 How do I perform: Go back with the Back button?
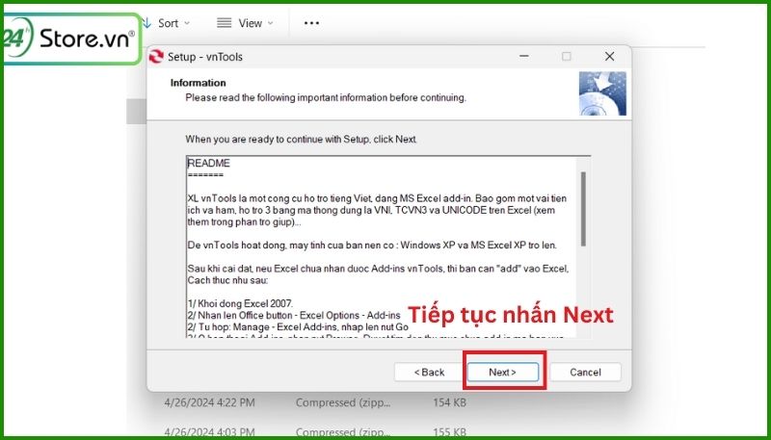pyautogui.click(x=429, y=373)
